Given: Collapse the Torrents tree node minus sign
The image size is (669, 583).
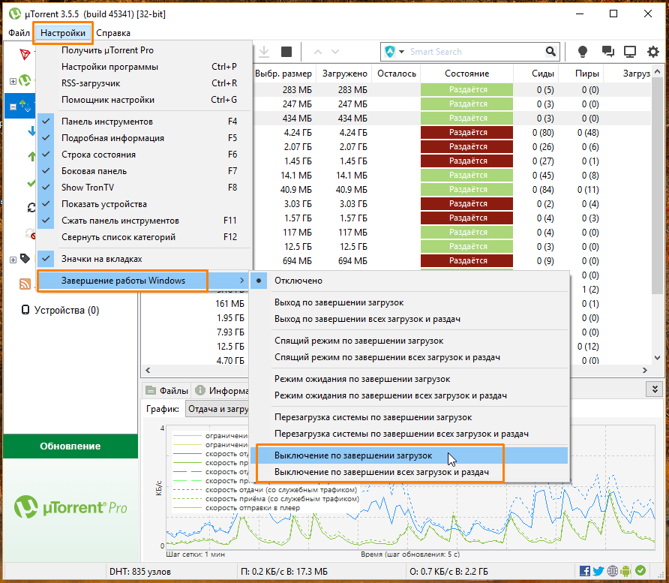Looking at the screenshot, I should [13, 107].
